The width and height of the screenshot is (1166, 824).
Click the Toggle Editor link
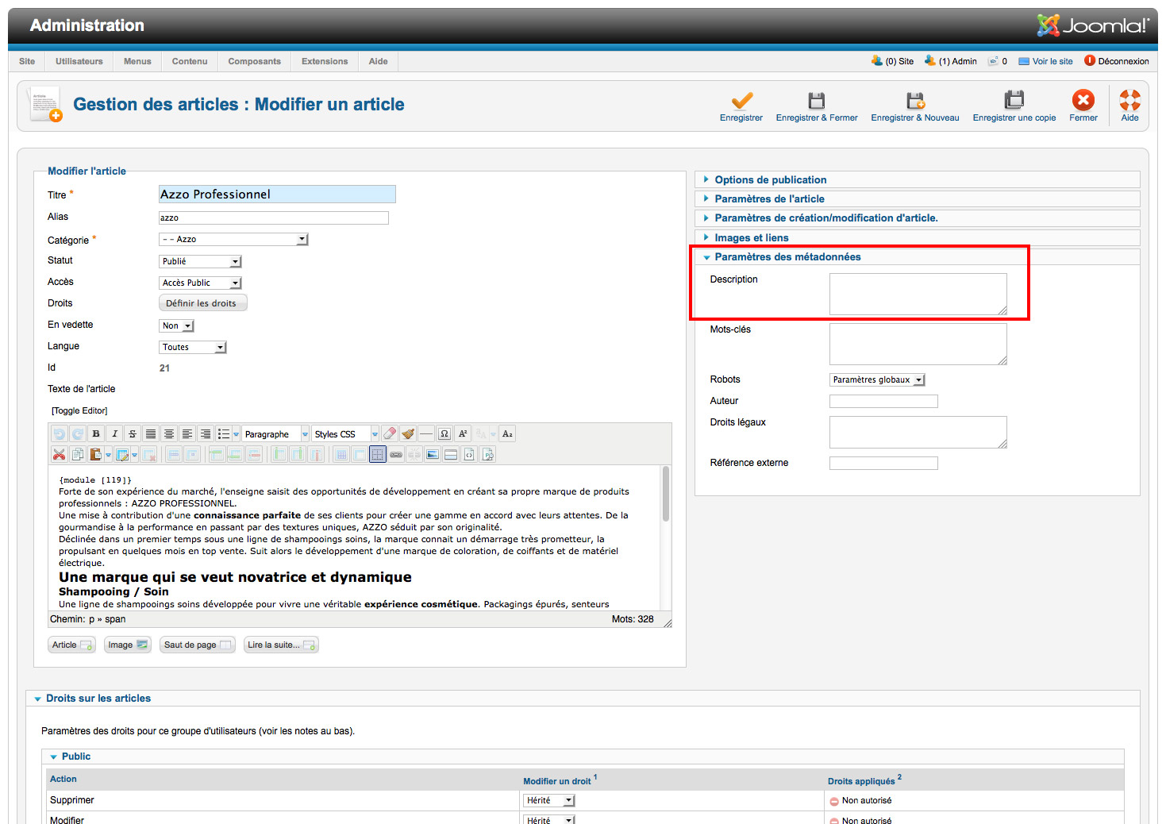(x=79, y=410)
